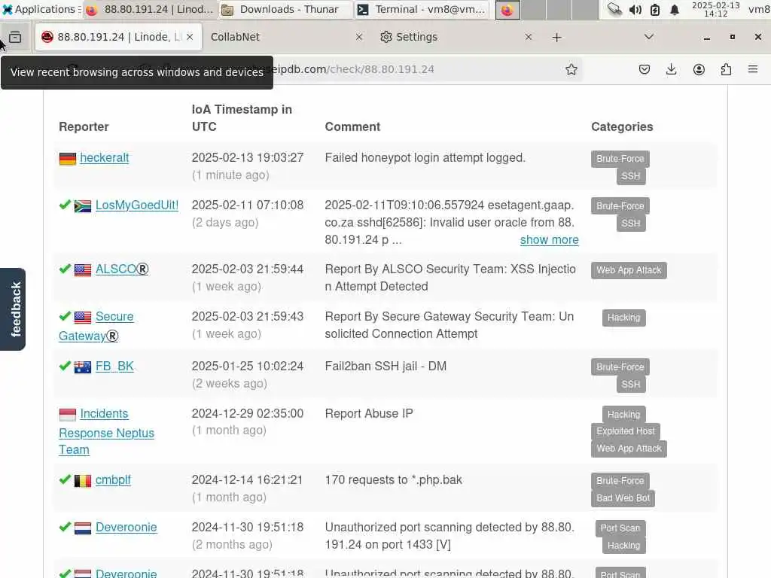The width and height of the screenshot is (771, 578).
Task: Open the Applications menu in the panel
Action: click(x=41, y=9)
